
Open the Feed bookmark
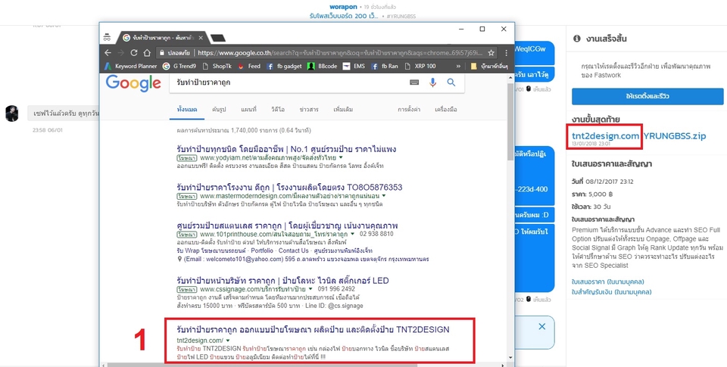249,67
